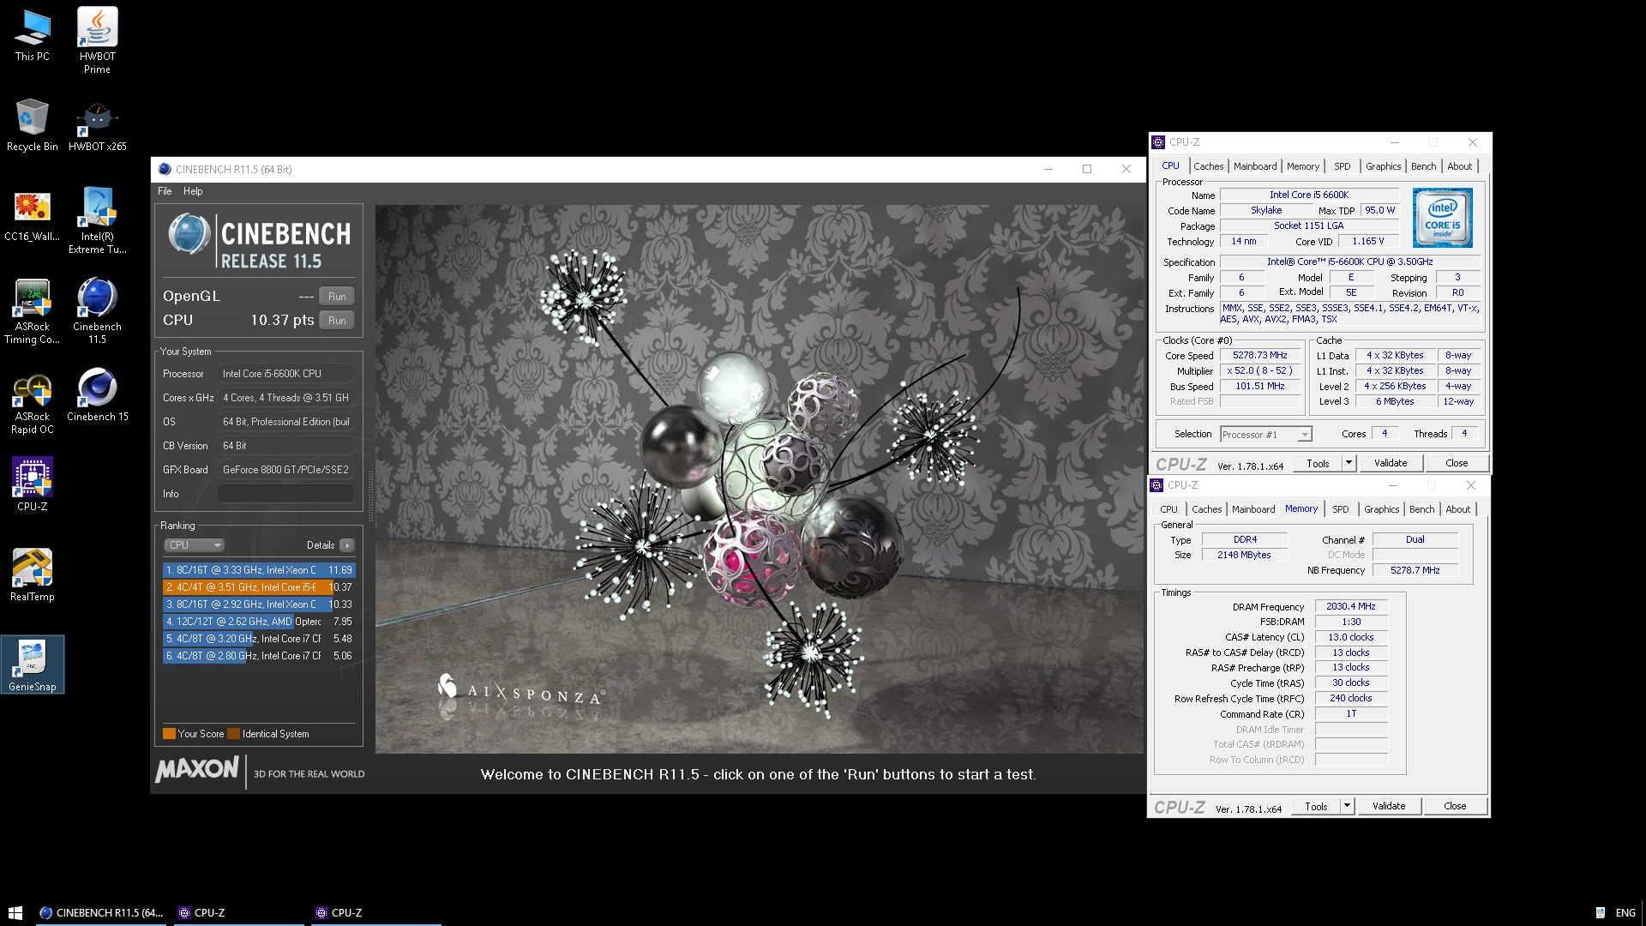Launch RealTemp desktop icon
1646x926 pixels.
(33, 575)
